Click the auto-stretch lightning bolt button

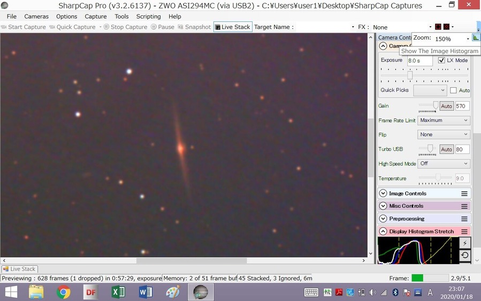click(465, 243)
